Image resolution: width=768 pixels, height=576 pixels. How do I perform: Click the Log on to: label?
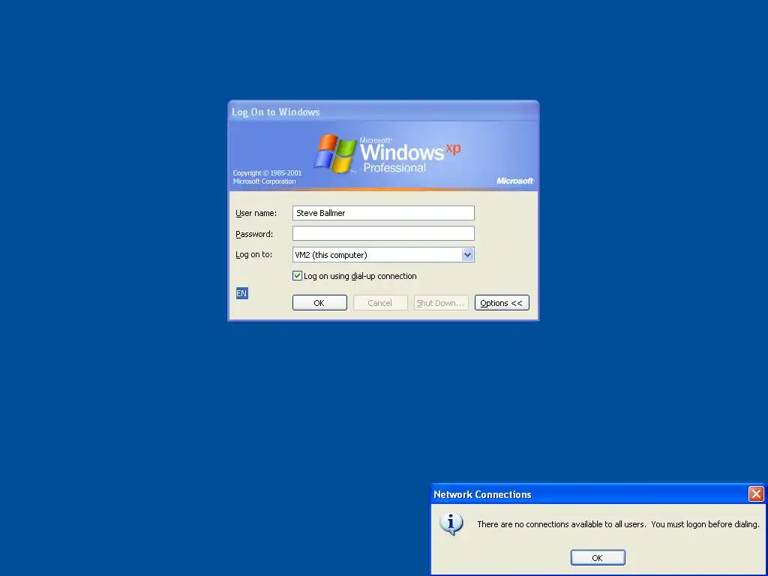[253, 255]
